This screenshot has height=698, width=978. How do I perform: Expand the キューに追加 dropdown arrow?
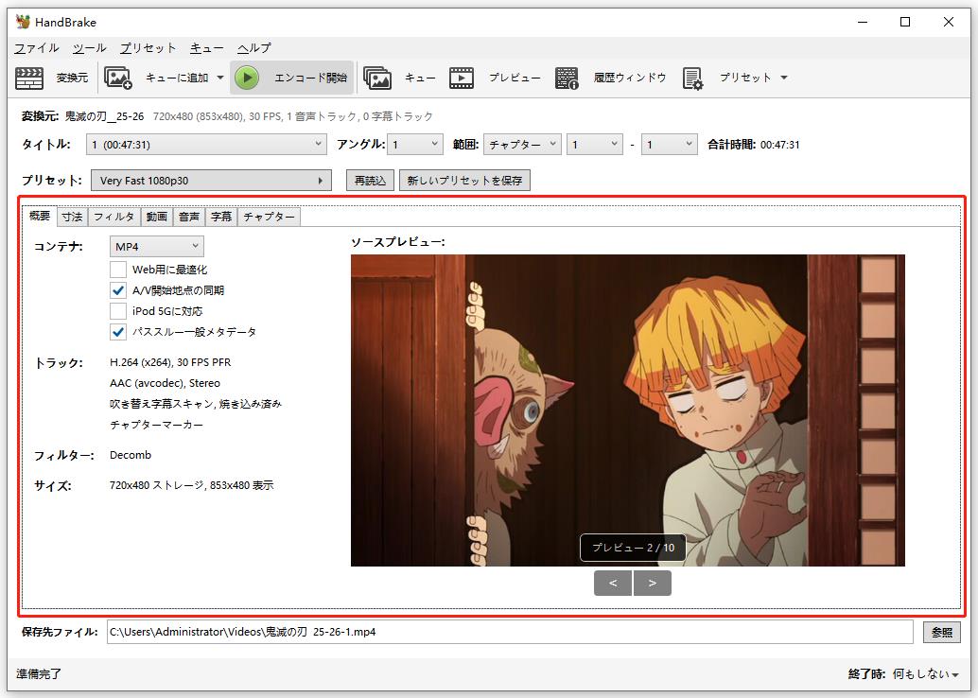click(x=220, y=78)
